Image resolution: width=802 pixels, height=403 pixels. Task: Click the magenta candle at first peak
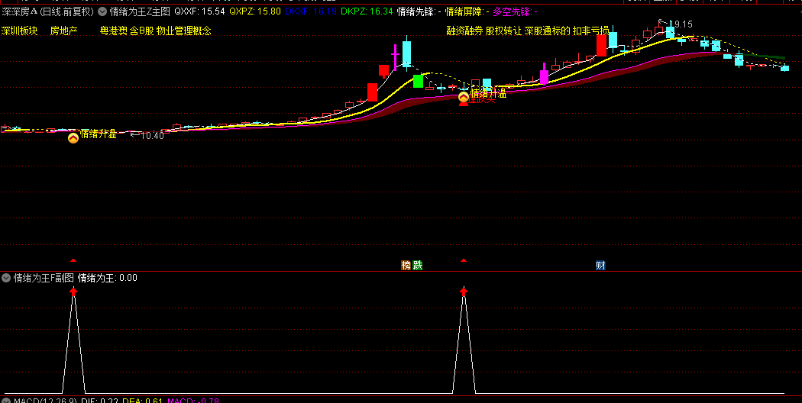[395, 57]
